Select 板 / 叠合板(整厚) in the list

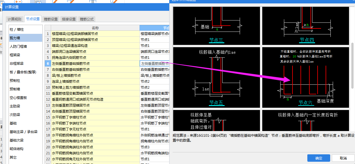pos(26,72)
